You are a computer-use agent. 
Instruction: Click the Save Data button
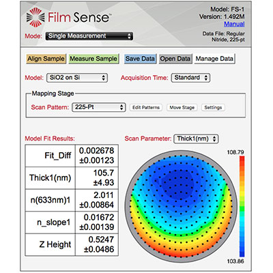140,59
